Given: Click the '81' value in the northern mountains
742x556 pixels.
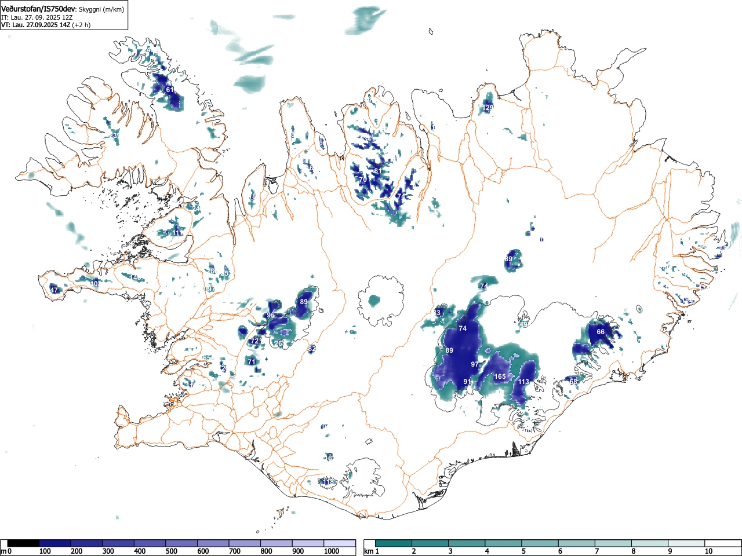Looking at the screenshot, I should [378, 171].
